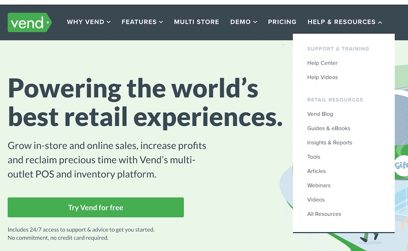Expand the Features menu
The width and height of the screenshot is (408, 251).
coord(142,22)
